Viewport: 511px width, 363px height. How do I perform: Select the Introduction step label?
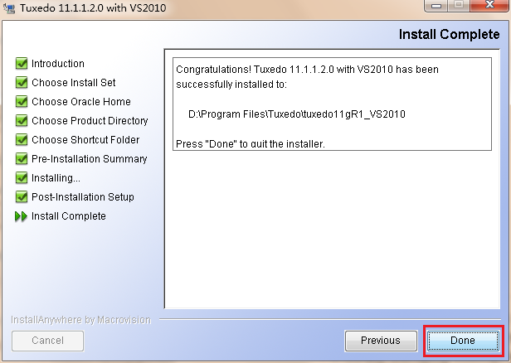pyautogui.click(x=58, y=64)
